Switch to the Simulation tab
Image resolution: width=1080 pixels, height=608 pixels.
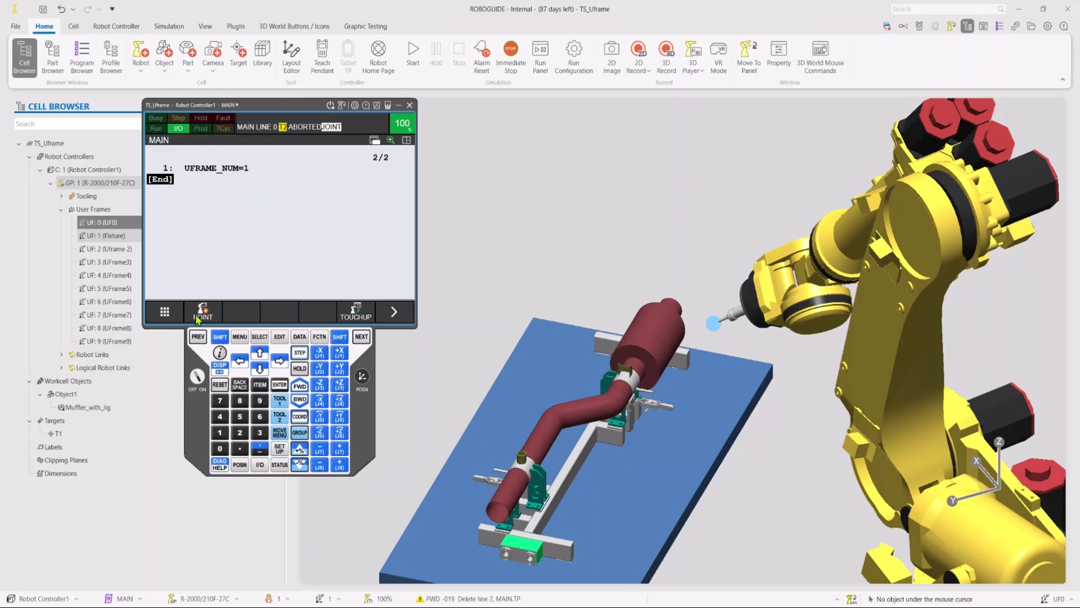tap(169, 26)
